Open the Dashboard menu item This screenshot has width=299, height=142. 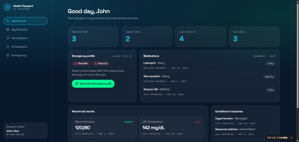[26, 21]
